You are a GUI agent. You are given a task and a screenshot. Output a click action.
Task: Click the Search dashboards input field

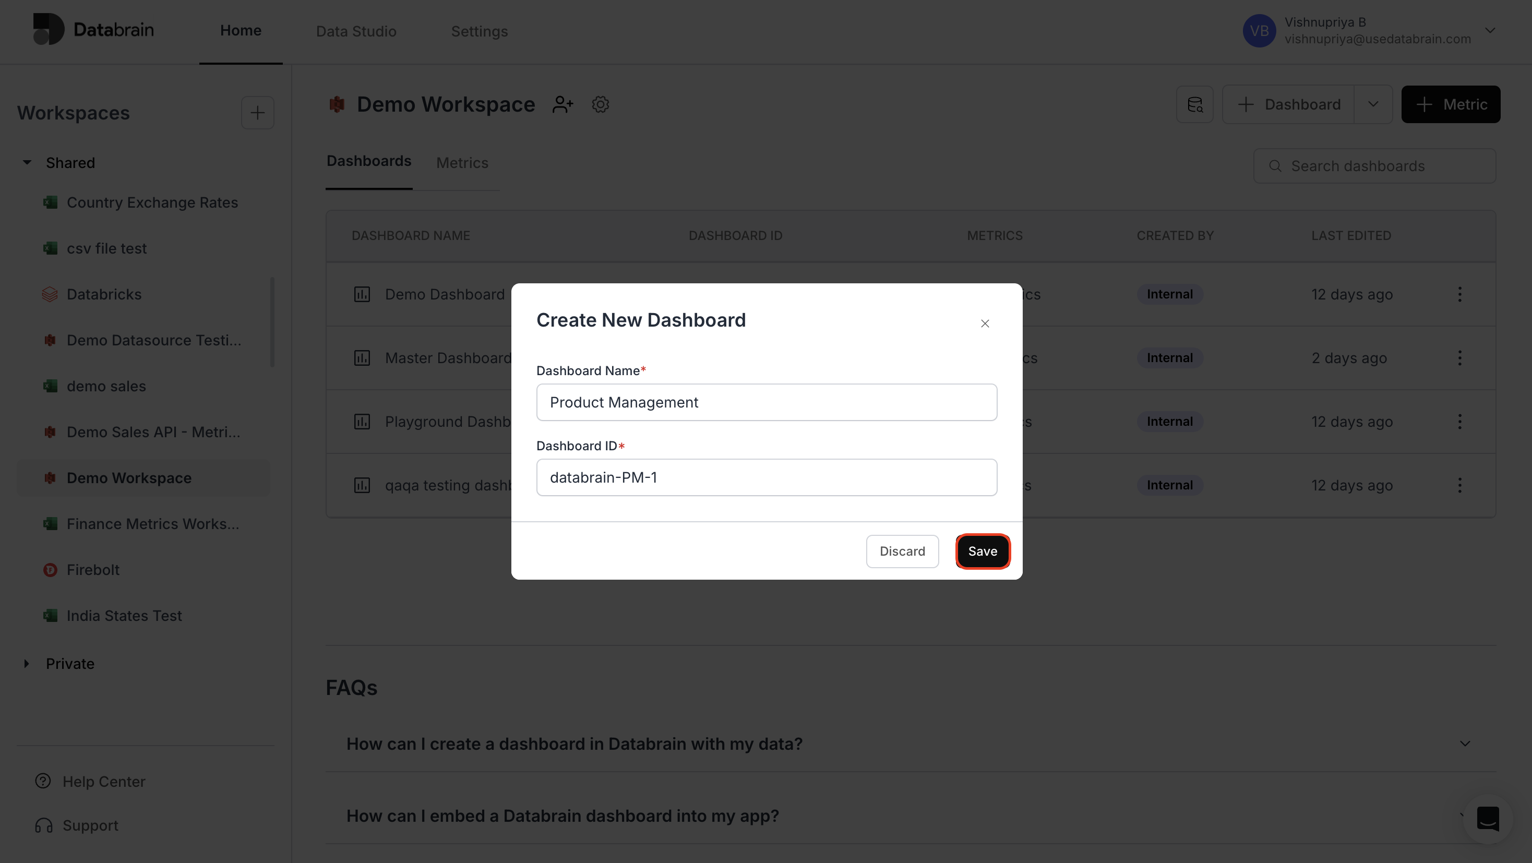1374,165
